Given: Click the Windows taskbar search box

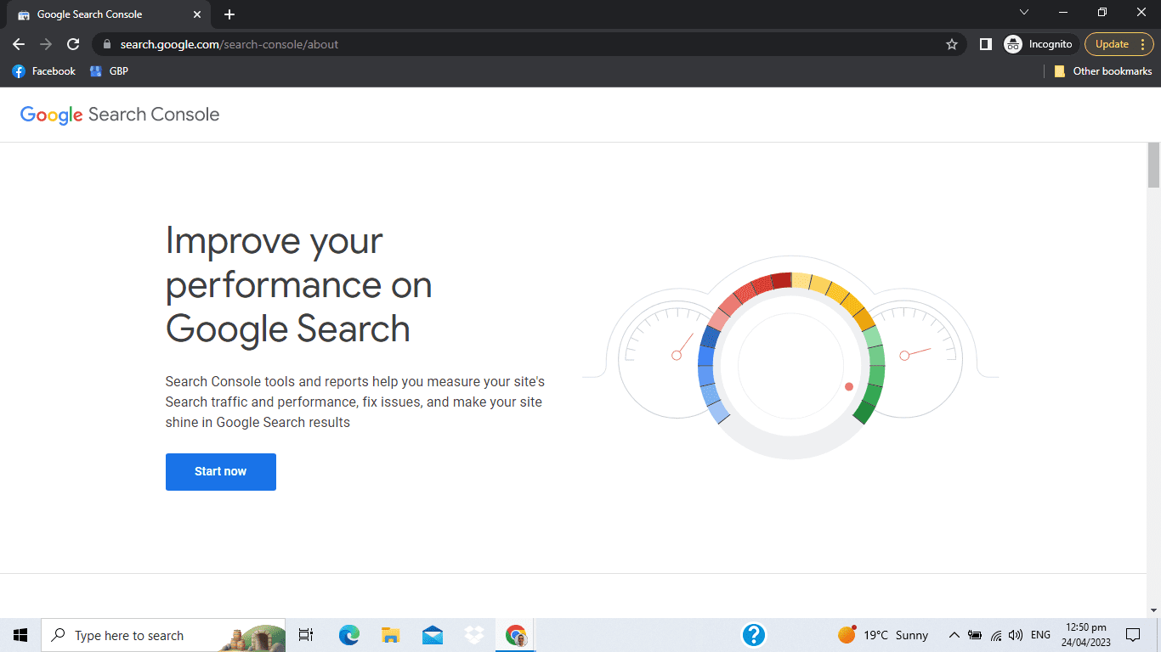Looking at the screenshot, I should pos(163,635).
